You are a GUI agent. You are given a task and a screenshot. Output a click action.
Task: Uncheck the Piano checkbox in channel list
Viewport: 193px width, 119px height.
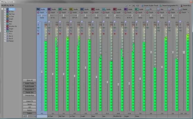5,31
